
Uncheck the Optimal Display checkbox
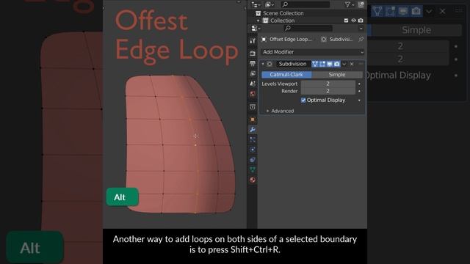[x=303, y=100]
